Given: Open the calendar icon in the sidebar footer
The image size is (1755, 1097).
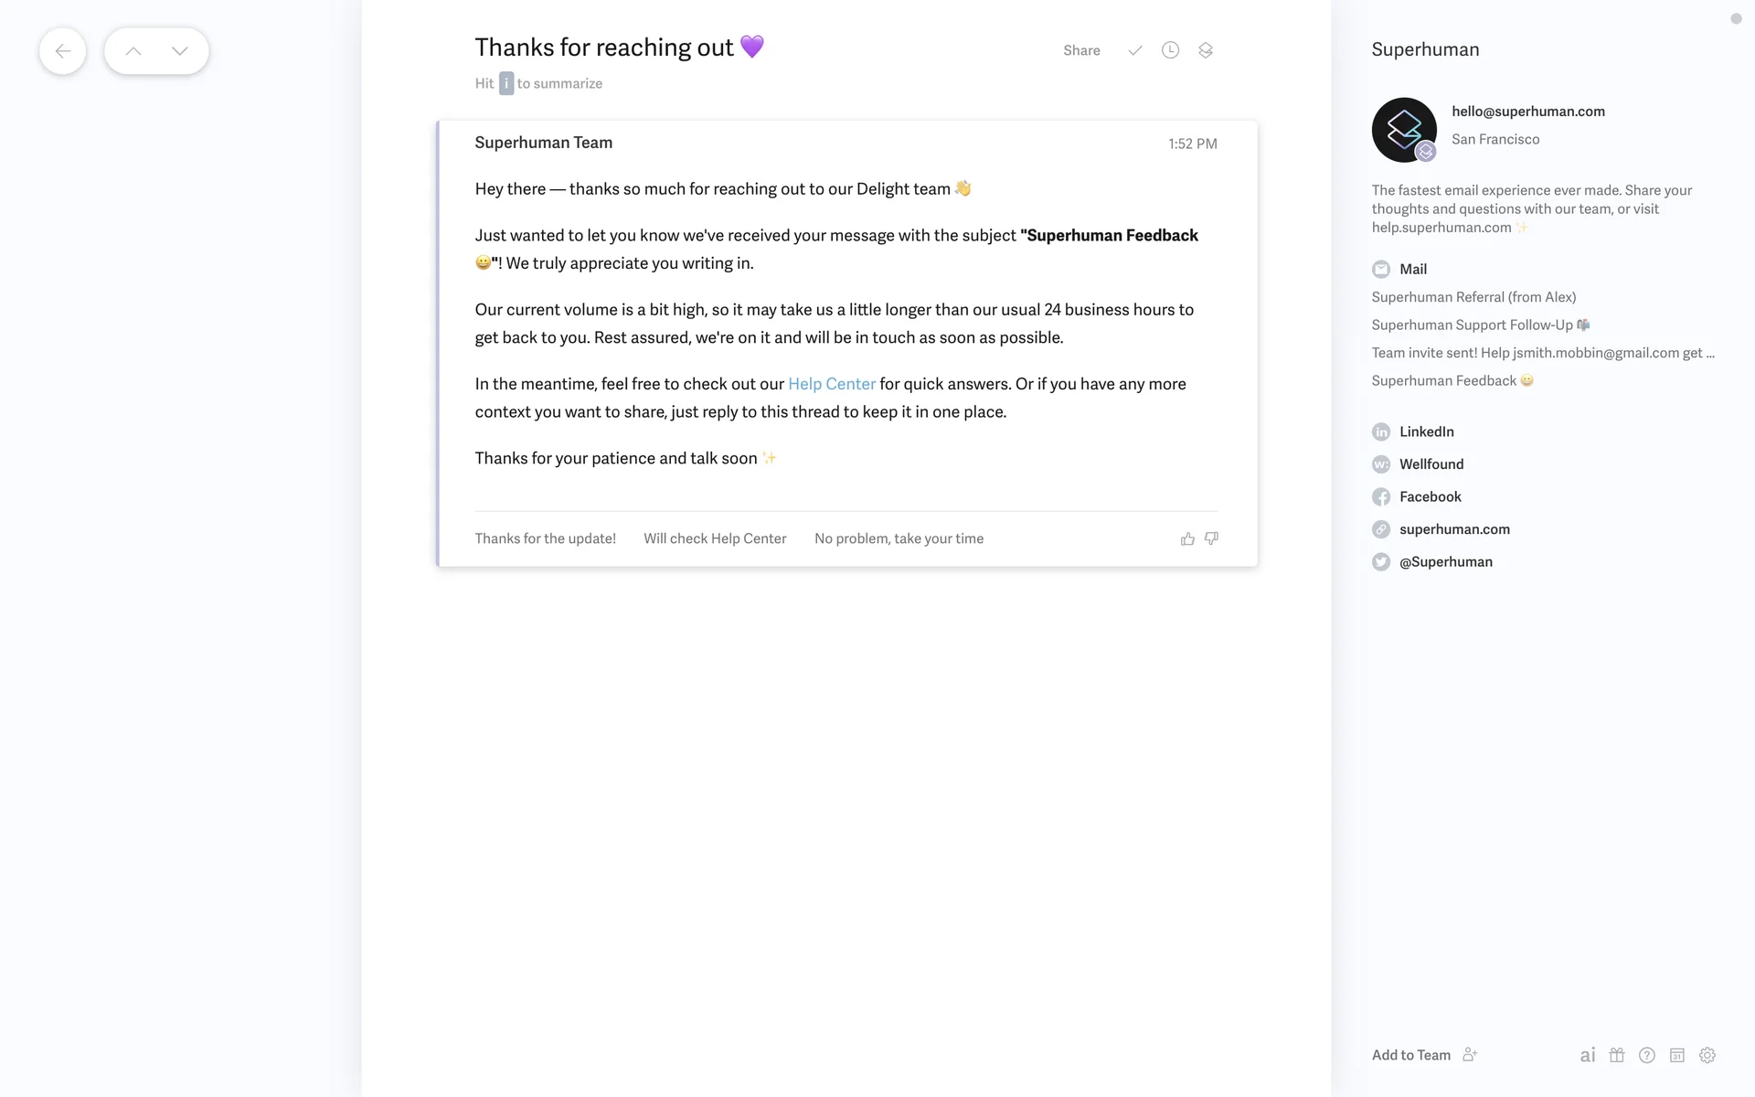Looking at the screenshot, I should 1677,1055.
